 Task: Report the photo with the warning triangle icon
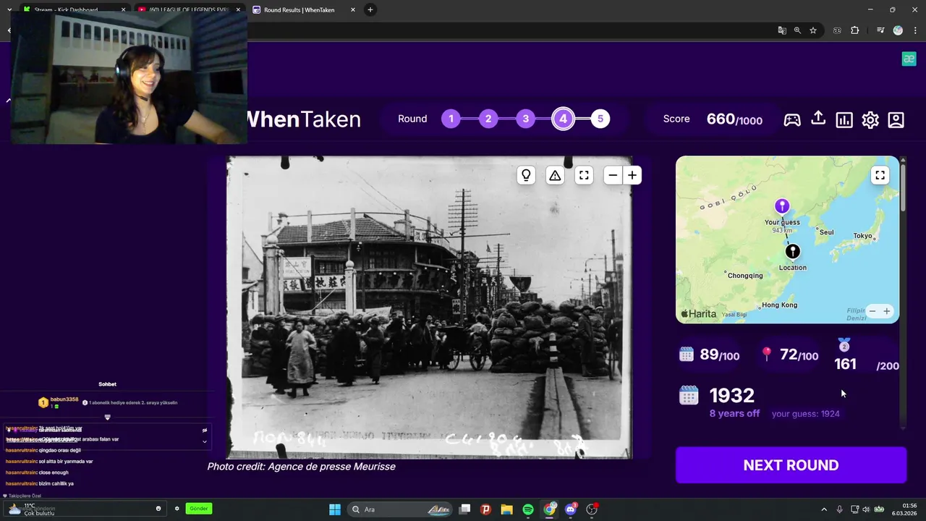(x=555, y=175)
